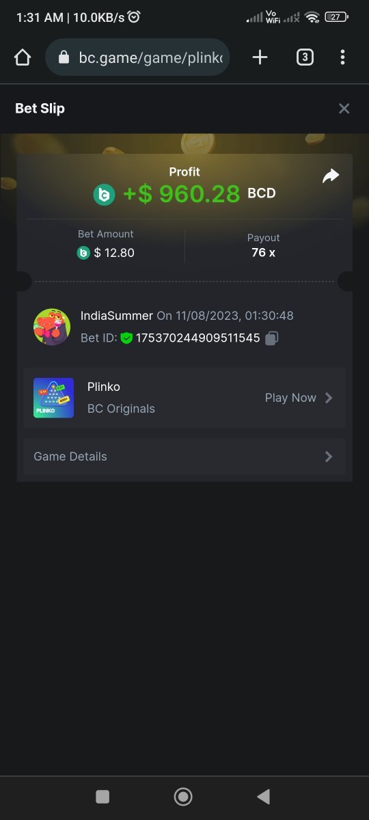Tap the Play Now chevron arrow

point(329,398)
